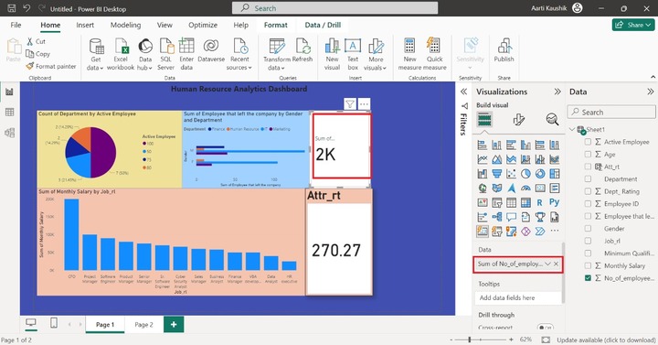Collapse the Visualizations pane chevron

(557, 92)
